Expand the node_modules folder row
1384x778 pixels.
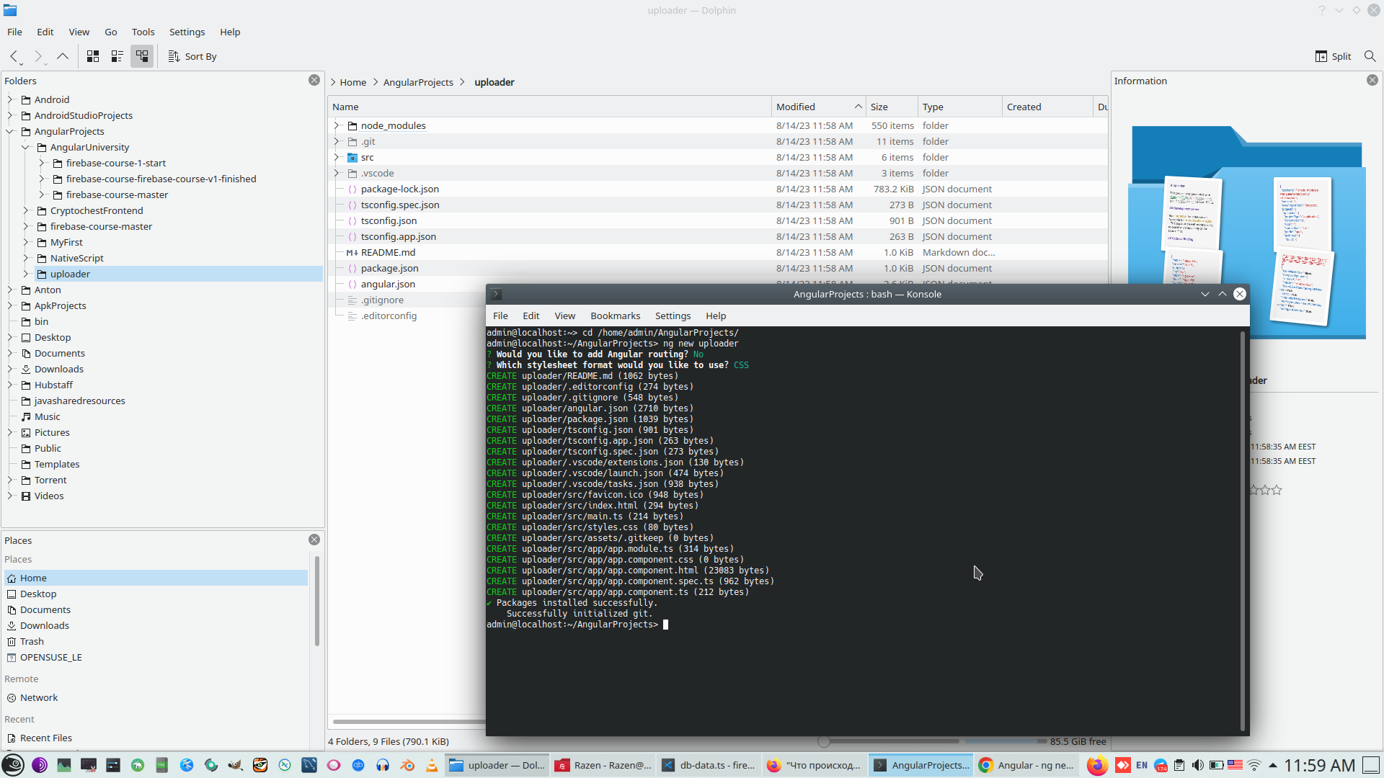tap(337, 125)
